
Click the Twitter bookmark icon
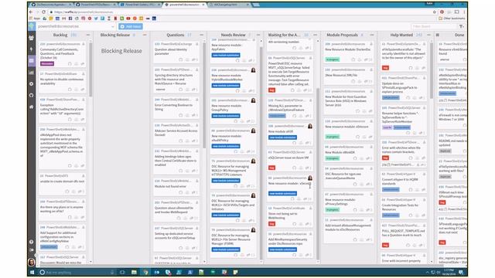pyautogui.click(x=96, y=19)
